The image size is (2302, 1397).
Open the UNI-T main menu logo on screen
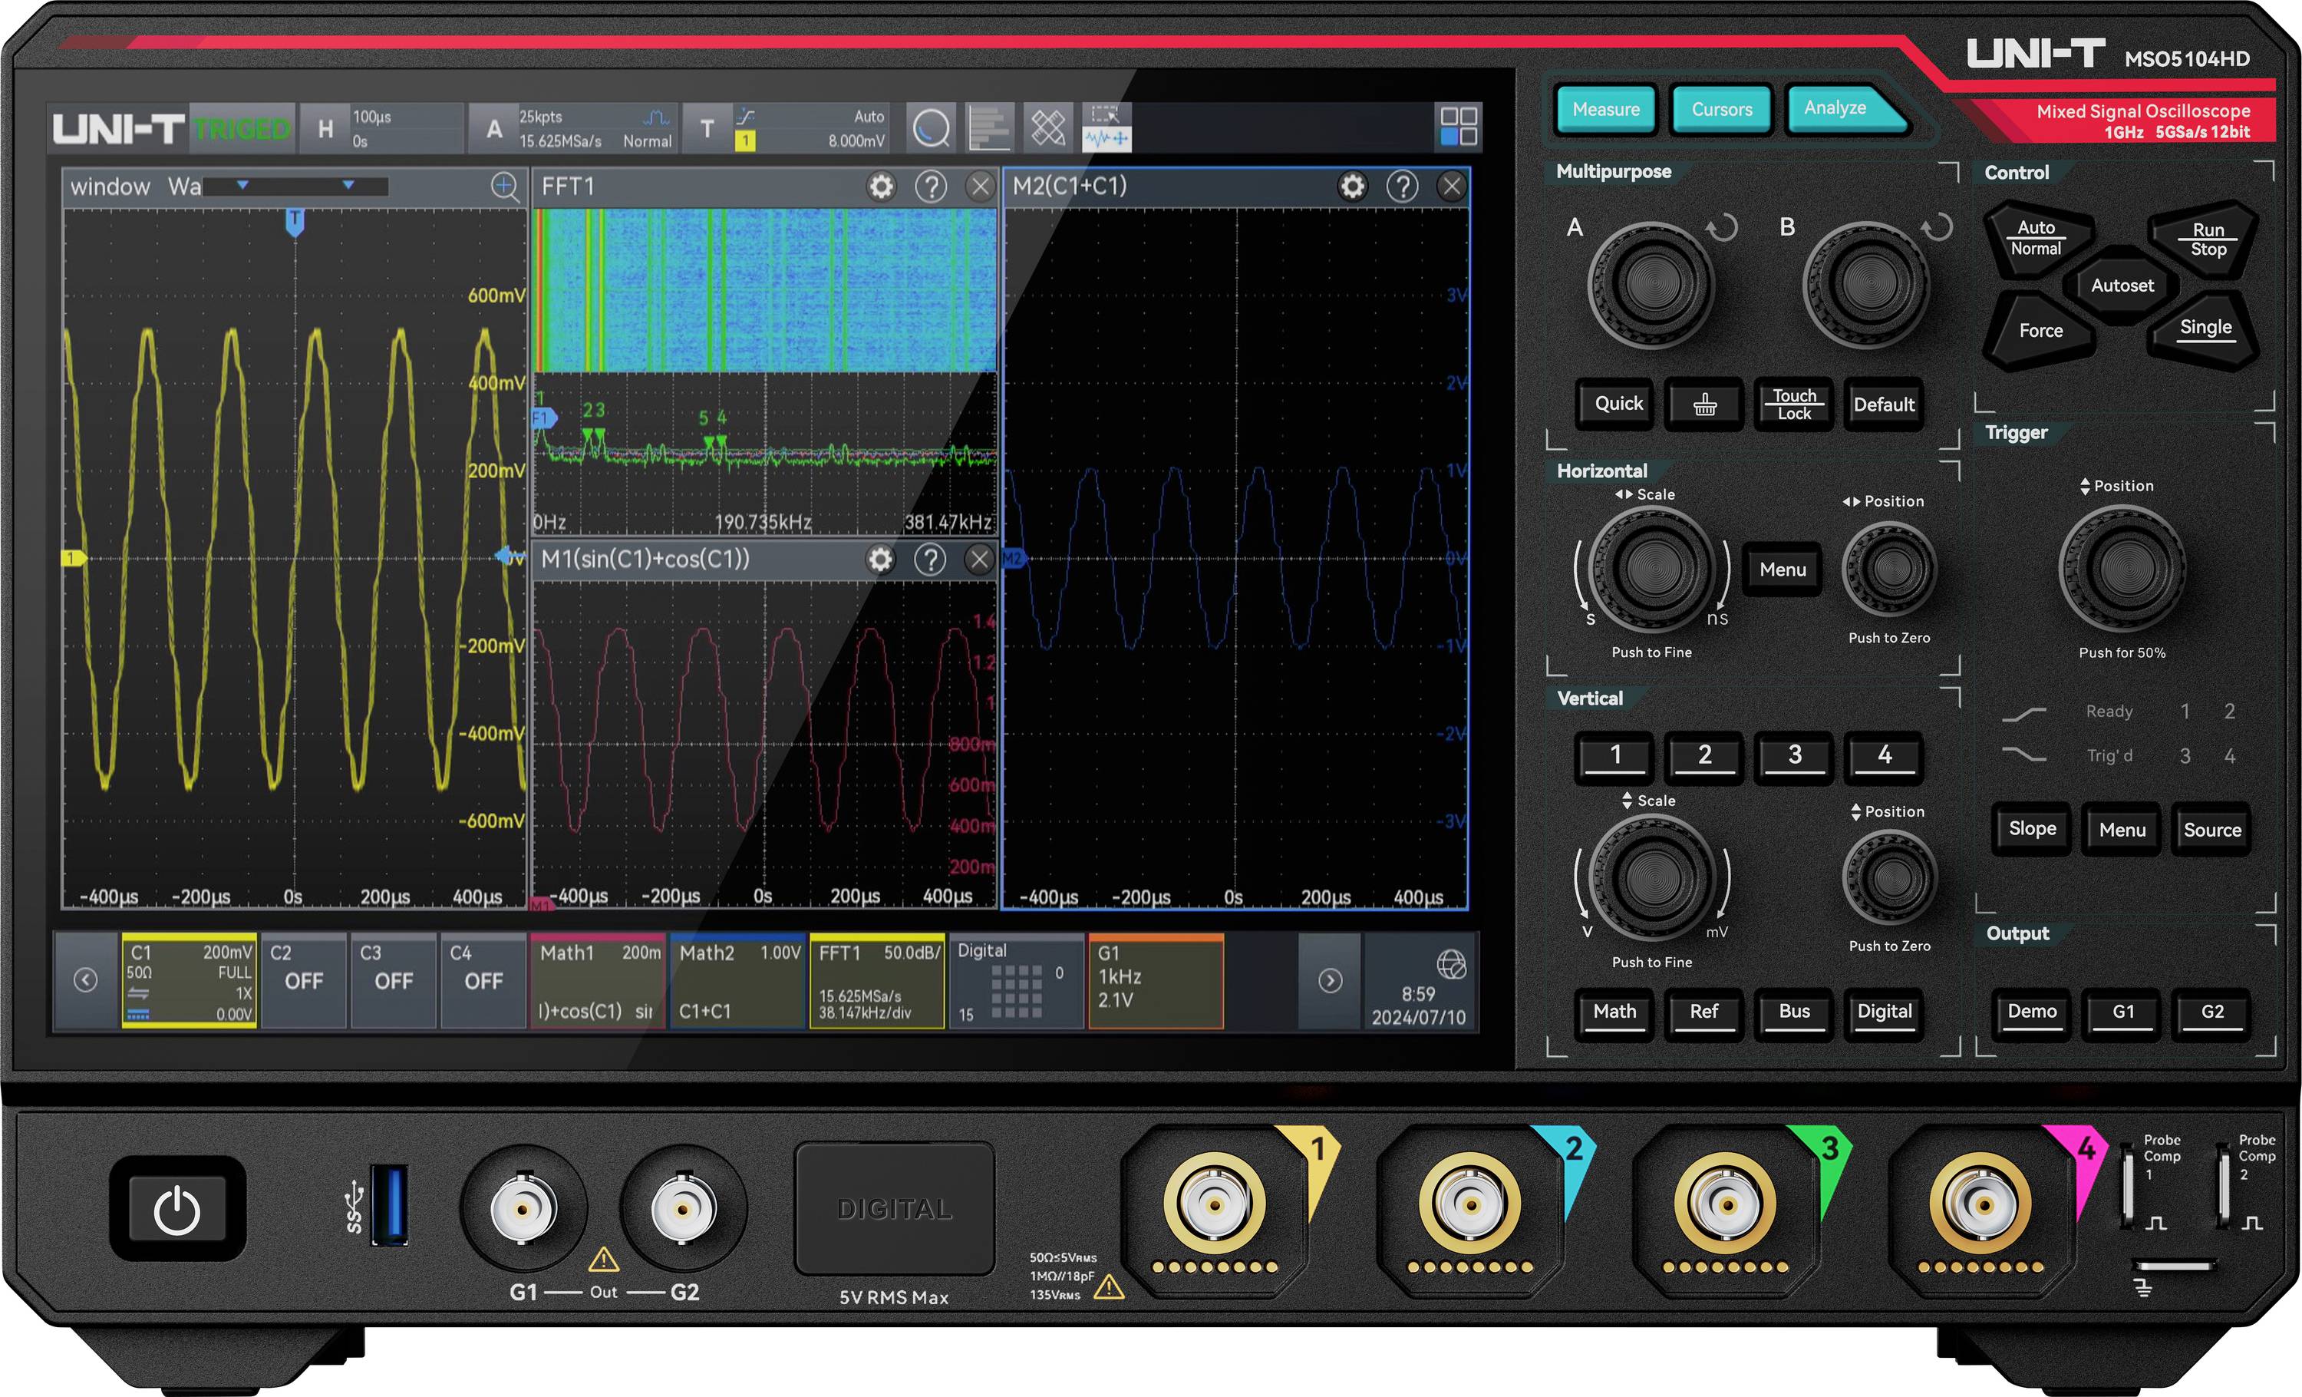click(x=117, y=129)
